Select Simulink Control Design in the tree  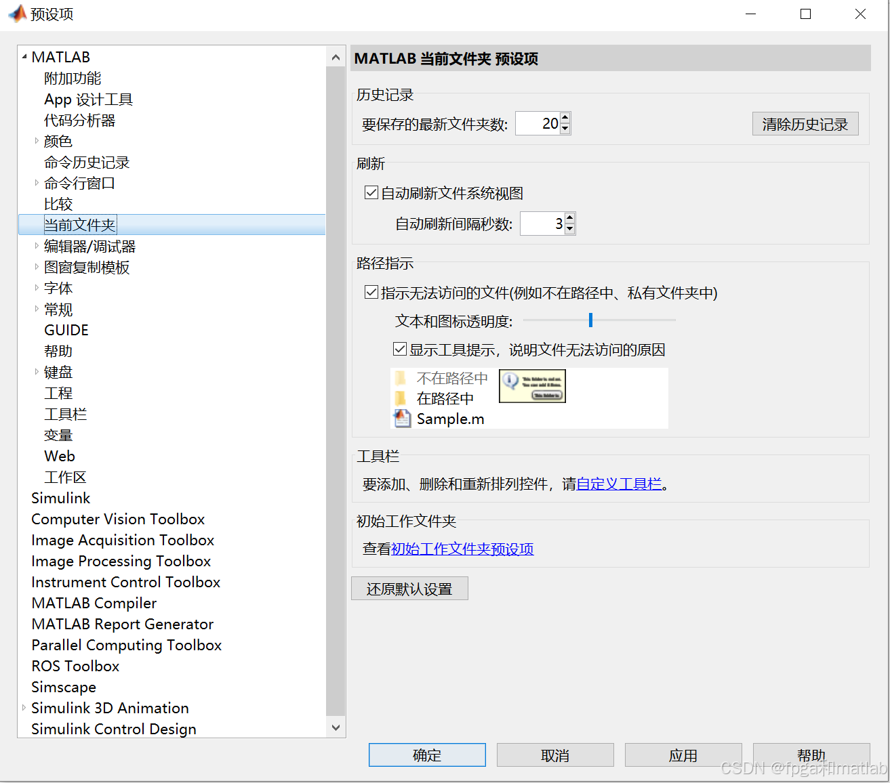[114, 729]
